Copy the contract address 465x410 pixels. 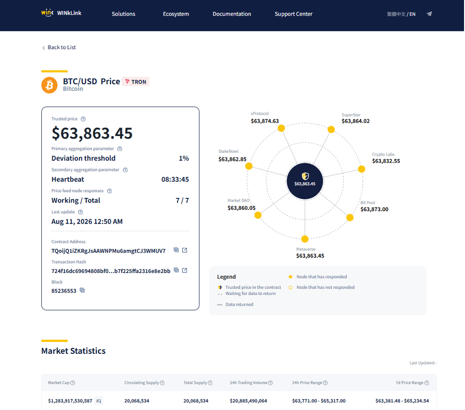[x=176, y=250]
